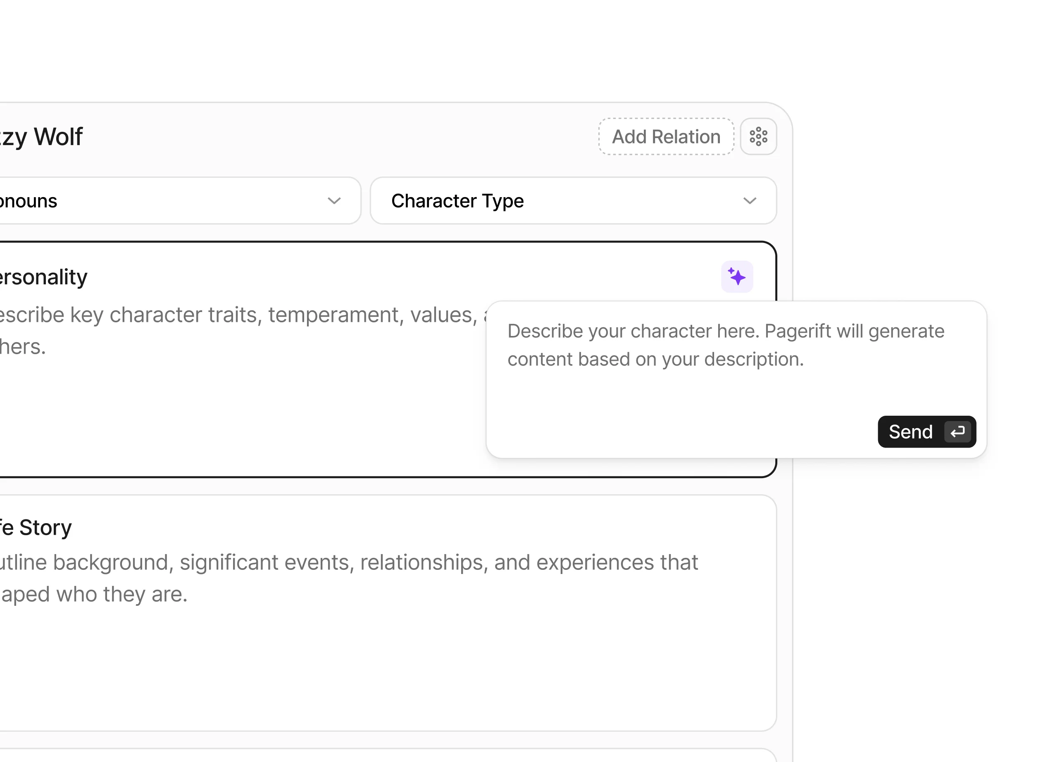Viewport: 1048px width, 762px height.
Task: Click blank area inside Personality card
Action: [x=231, y=416]
